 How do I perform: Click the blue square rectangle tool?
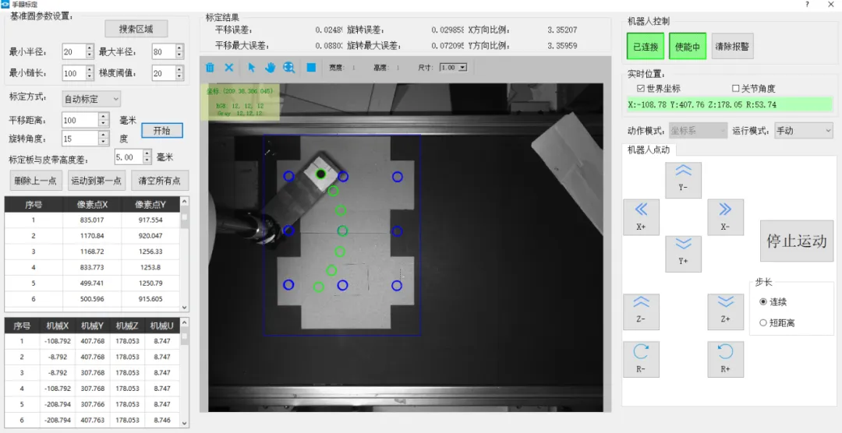(311, 68)
